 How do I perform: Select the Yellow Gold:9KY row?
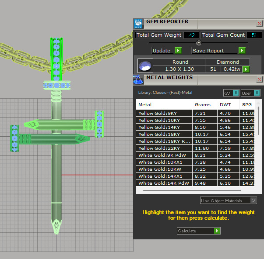coord(195,113)
